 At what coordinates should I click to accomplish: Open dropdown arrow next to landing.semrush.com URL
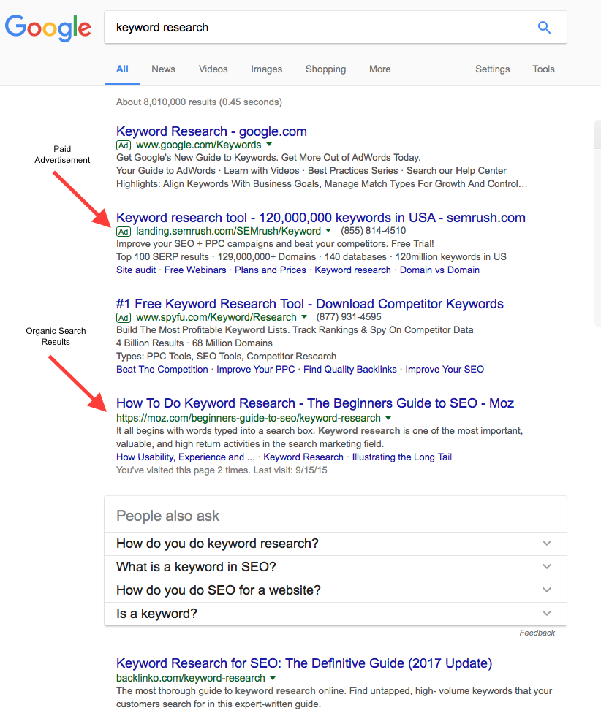click(x=328, y=231)
